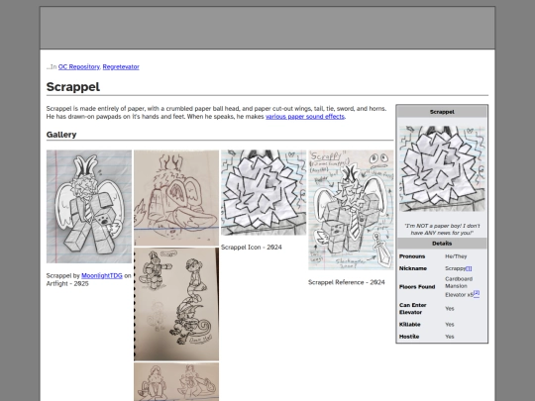
Task: Select the 'Scrappel Reference - 2024' caption
Action: click(347, 282)
